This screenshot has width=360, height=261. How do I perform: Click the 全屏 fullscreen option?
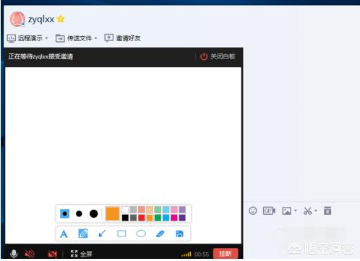coord(82,254)
